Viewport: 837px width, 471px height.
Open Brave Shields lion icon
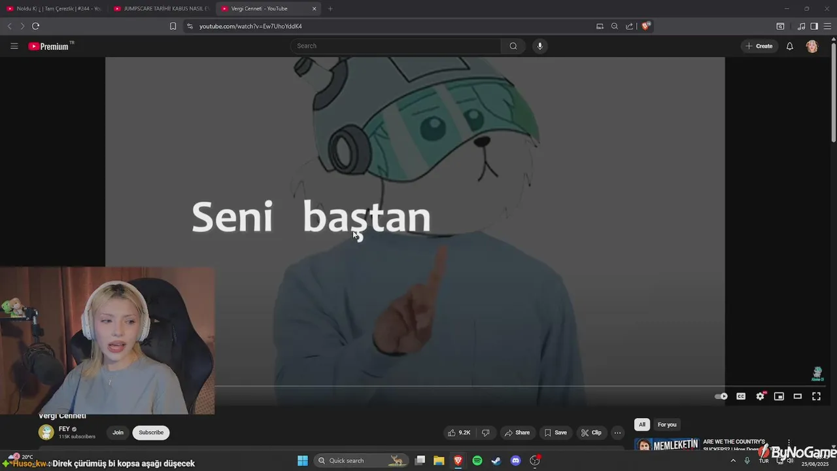645,26
